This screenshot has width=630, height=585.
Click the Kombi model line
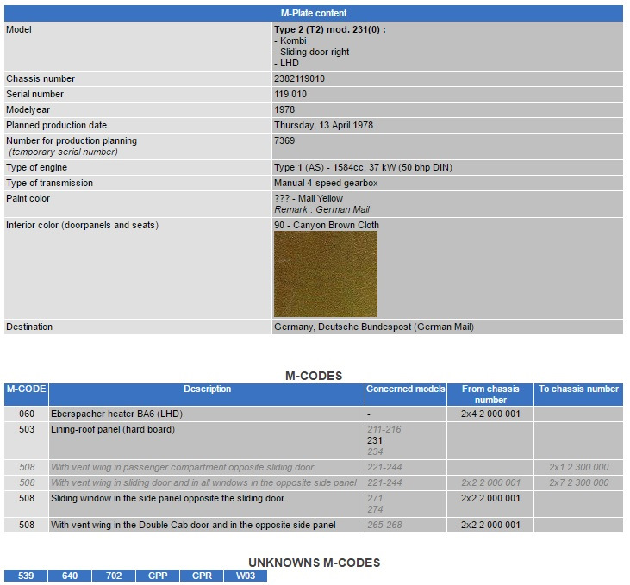tap(290, 41)
